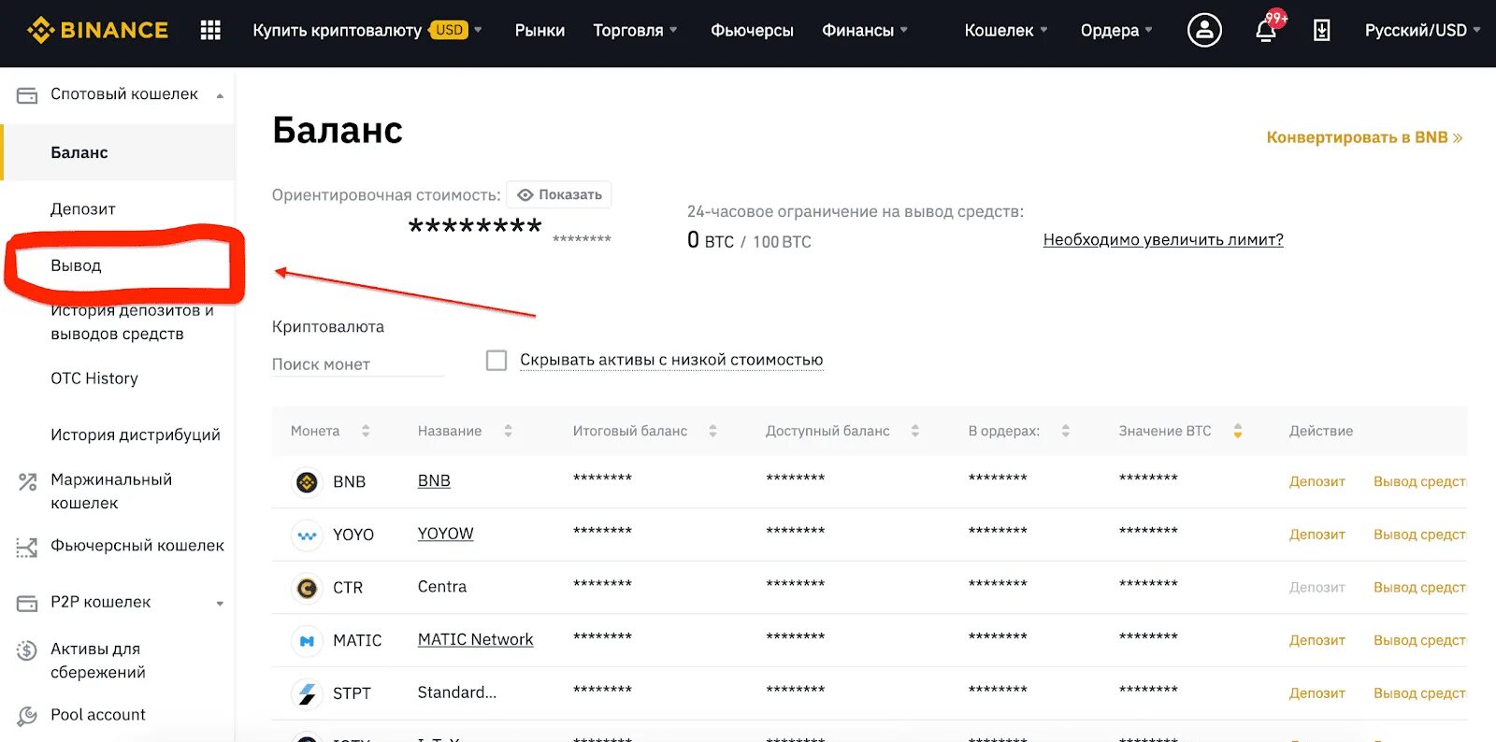Expand Купить криптовалюту dropdown

[x=367, y=30]
